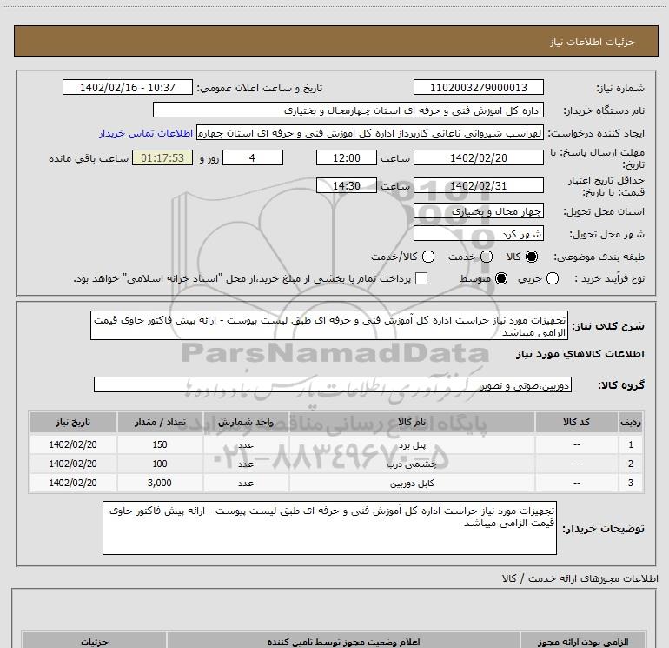The width and height of the screenshot is (669, 648).
Task: Click the delivery city field شهر کرد
Action: (x=478, y=234)
